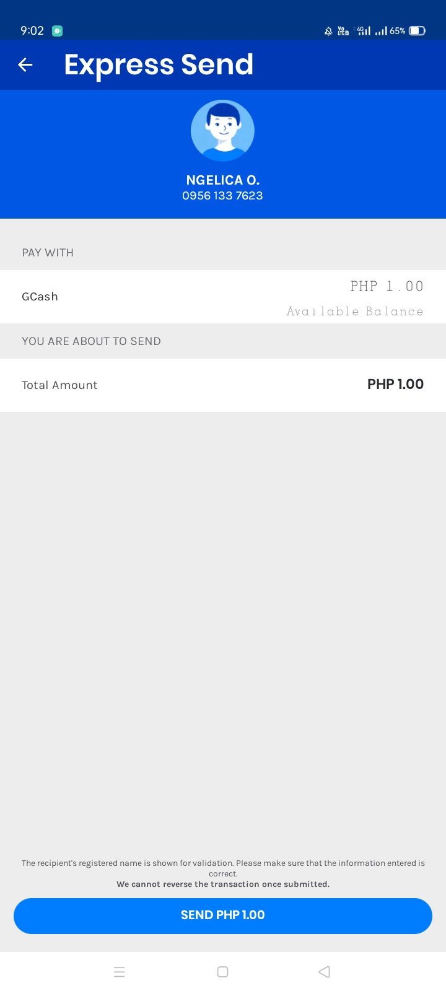Open recent apps with the three-line icon
Screen dimensions: 446x991
[120, 972]
